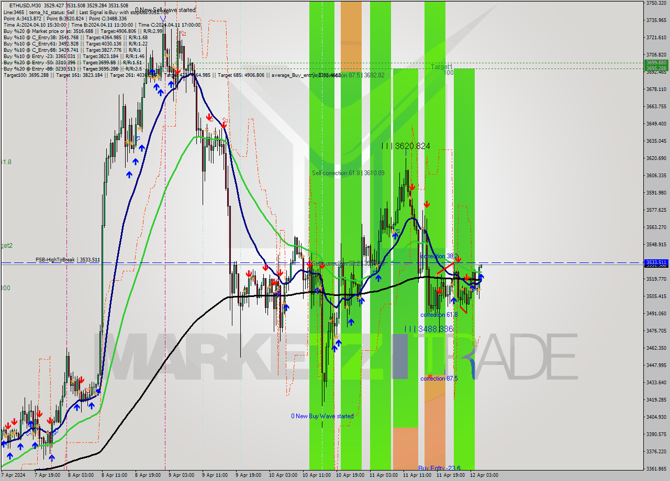Click the 3620.824 swing high label
The height and width of the screenshot is (481, 670).
coord(406,146)
